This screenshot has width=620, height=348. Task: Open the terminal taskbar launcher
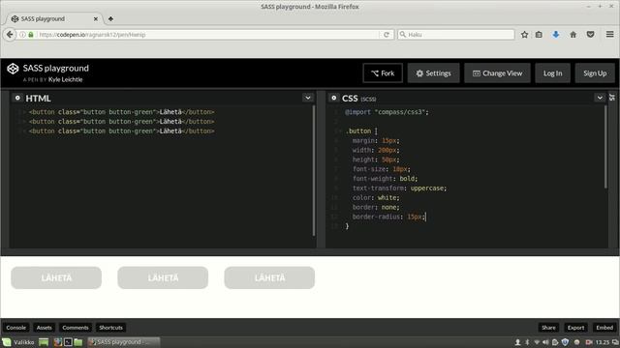[68, 342]
